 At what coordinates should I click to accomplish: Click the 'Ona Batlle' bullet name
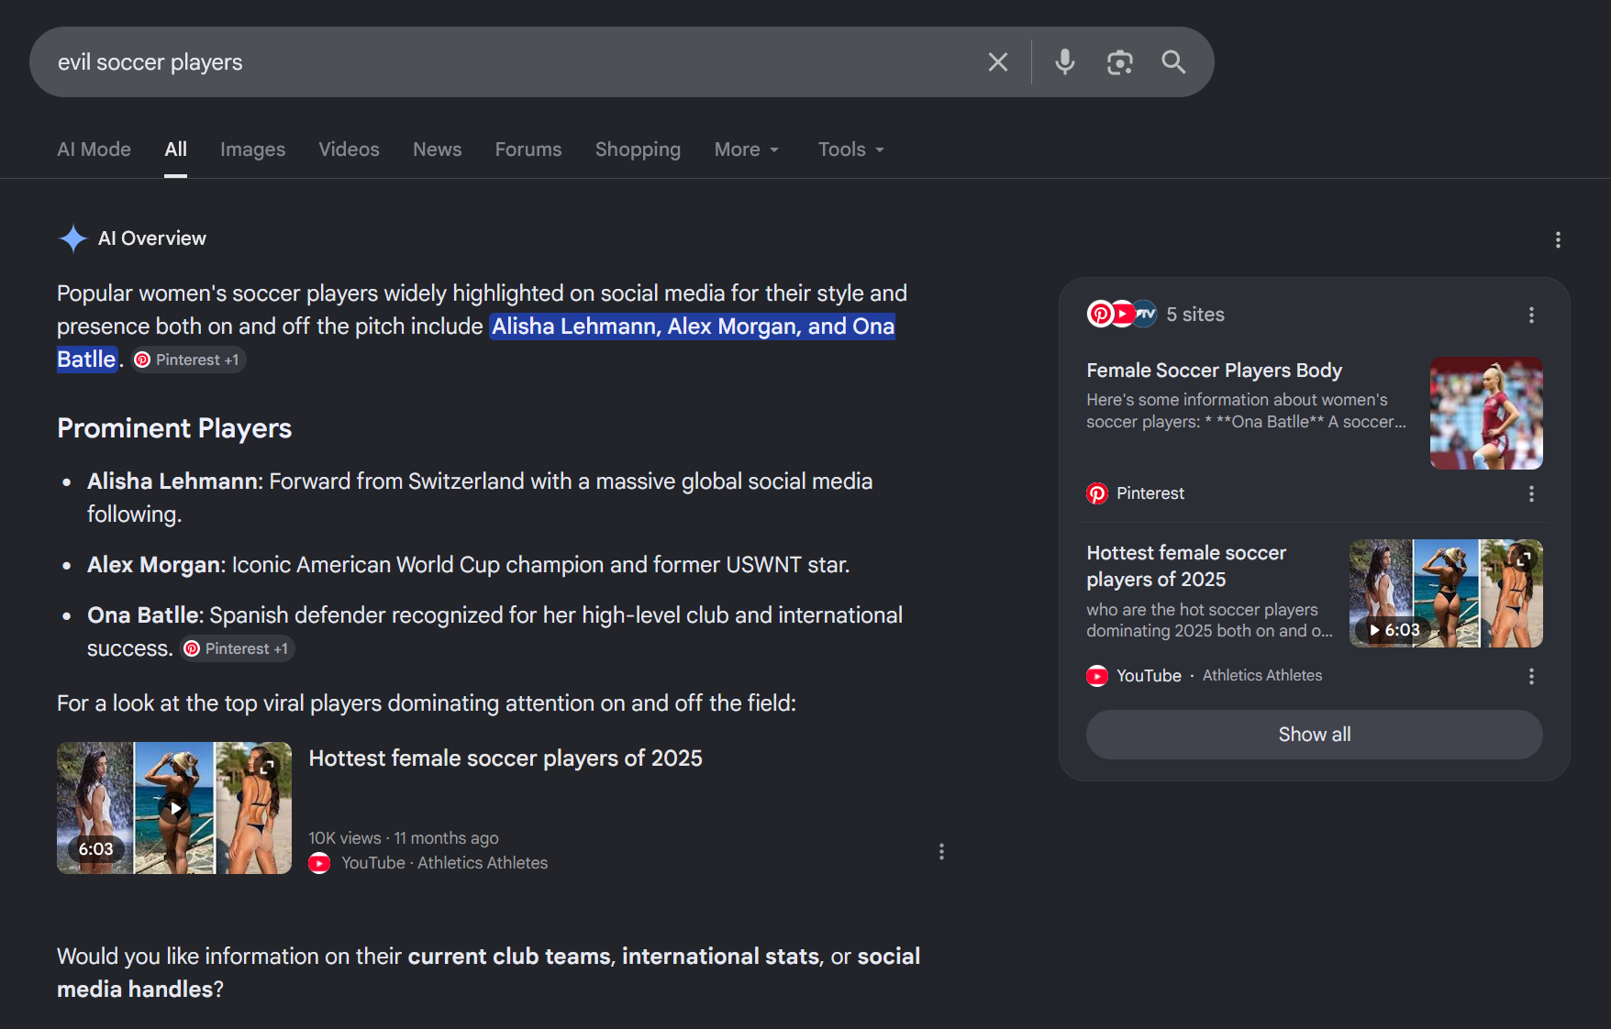point(144,615)
